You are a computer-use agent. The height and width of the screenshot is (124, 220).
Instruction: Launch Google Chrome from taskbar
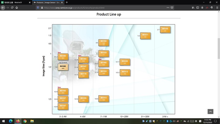tap(25, 121)
